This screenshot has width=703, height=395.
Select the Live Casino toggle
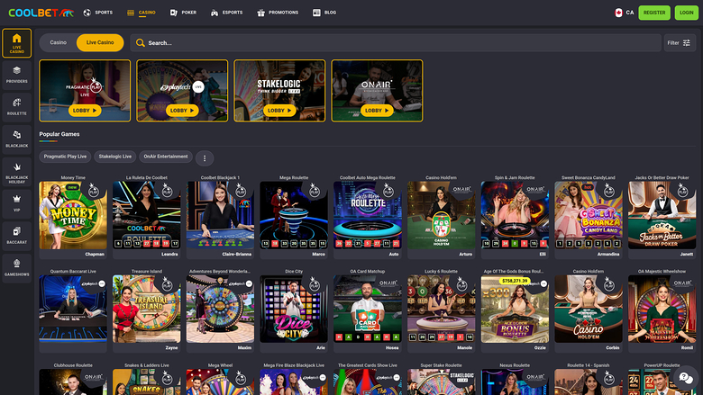tap(100, 42)
